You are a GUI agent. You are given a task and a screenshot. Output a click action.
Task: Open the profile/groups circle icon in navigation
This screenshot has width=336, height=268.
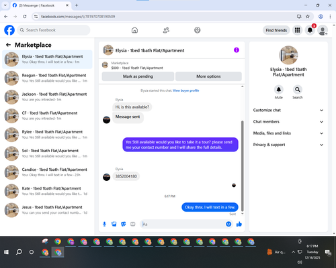point(198,30)
